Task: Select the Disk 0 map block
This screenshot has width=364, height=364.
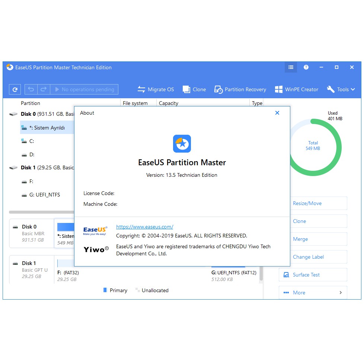Action: (32, 233)
